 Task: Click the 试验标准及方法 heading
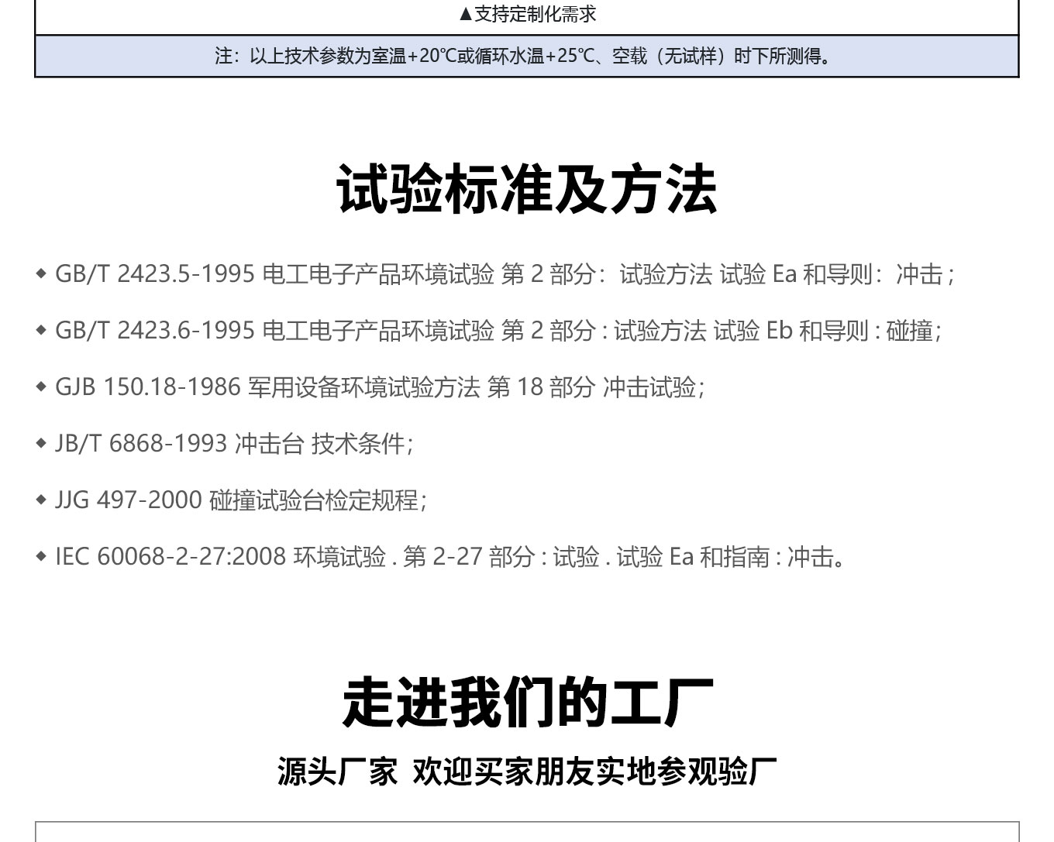[527, 190]
